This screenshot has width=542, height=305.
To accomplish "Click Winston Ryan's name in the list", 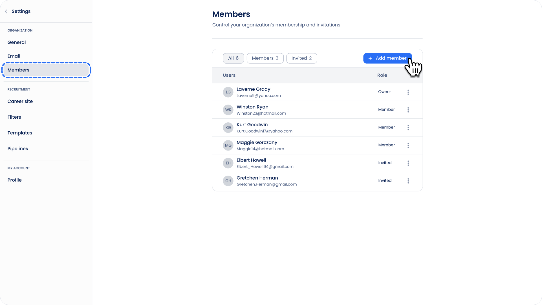I will (252, 107).
